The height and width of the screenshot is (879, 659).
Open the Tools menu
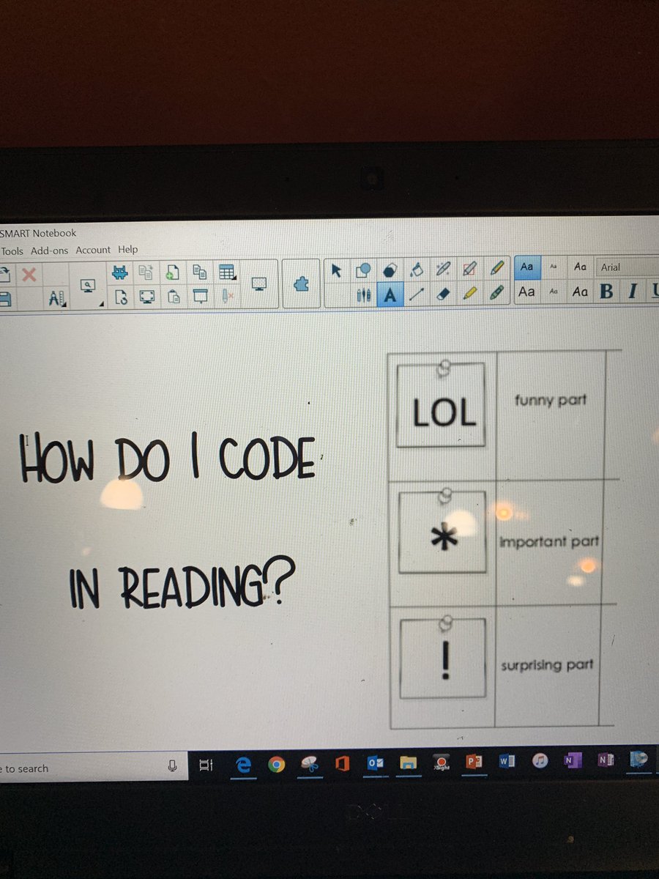(12, 251)
